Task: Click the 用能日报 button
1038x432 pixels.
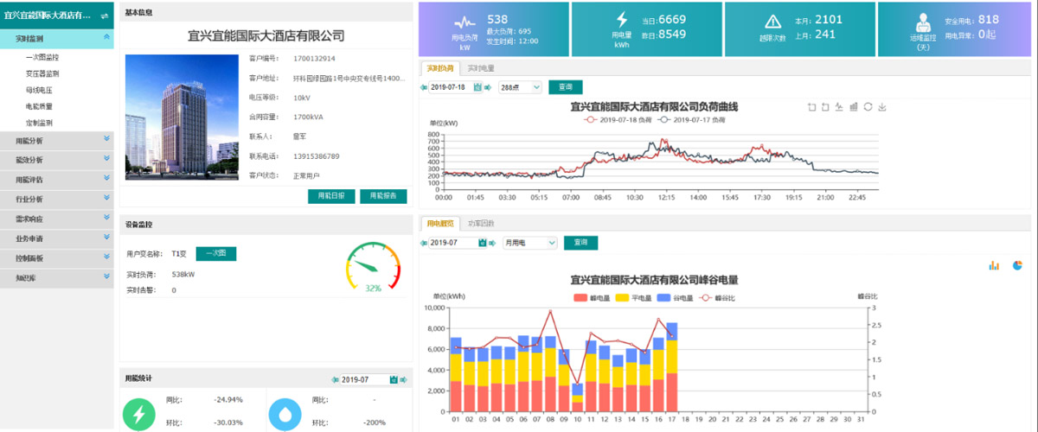Action: (x=331, y=196)
